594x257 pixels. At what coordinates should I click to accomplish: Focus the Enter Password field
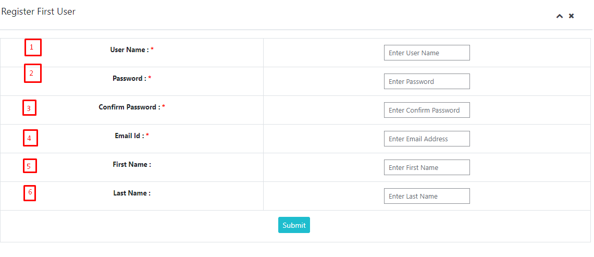tap(427, 81)
